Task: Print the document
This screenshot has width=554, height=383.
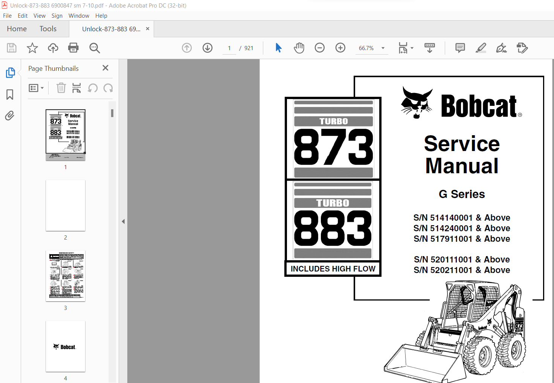Action: click(x=73, y=48)
